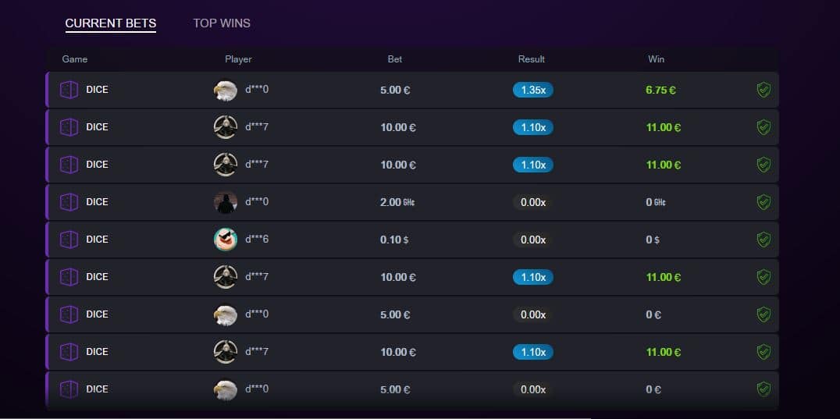
Task: Click the Game column header
Action: click(74, 59)
